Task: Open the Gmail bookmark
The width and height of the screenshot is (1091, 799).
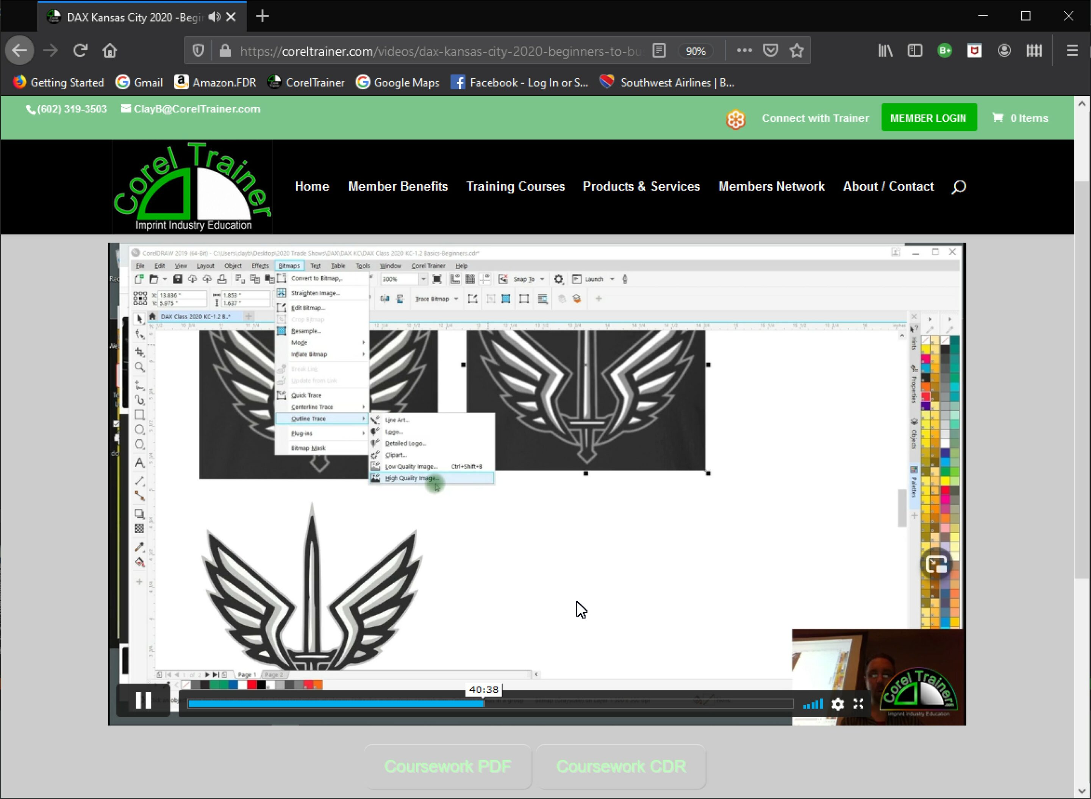Action: coord(139,82)
